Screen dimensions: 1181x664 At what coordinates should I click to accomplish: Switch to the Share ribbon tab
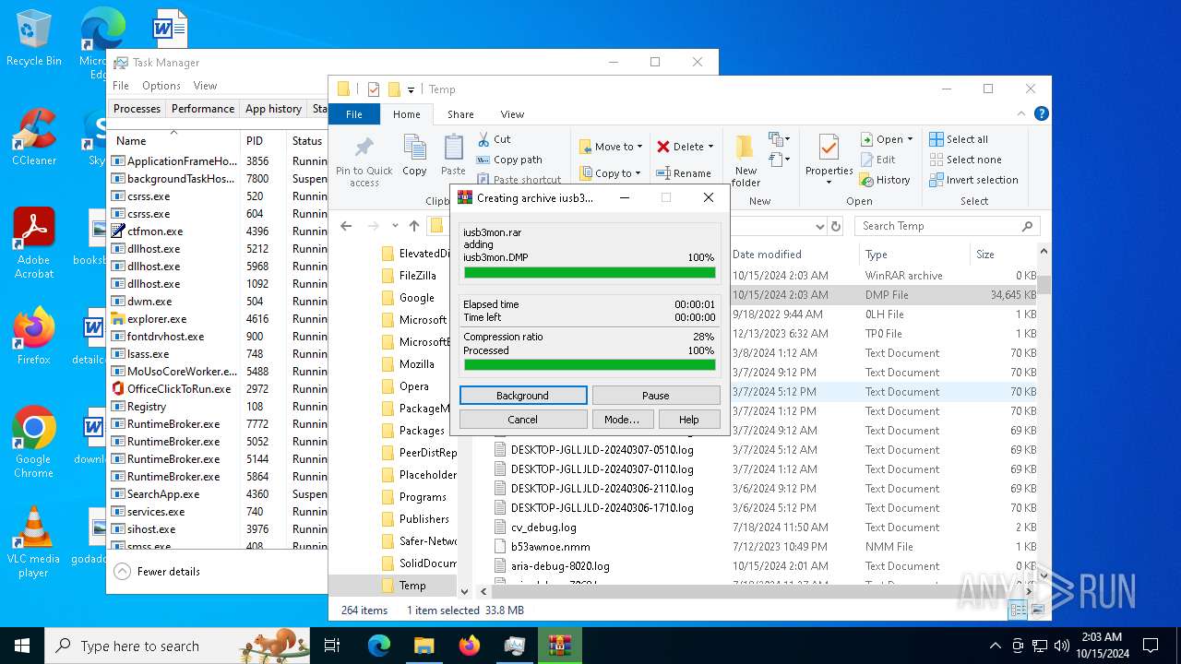point(460,114)
